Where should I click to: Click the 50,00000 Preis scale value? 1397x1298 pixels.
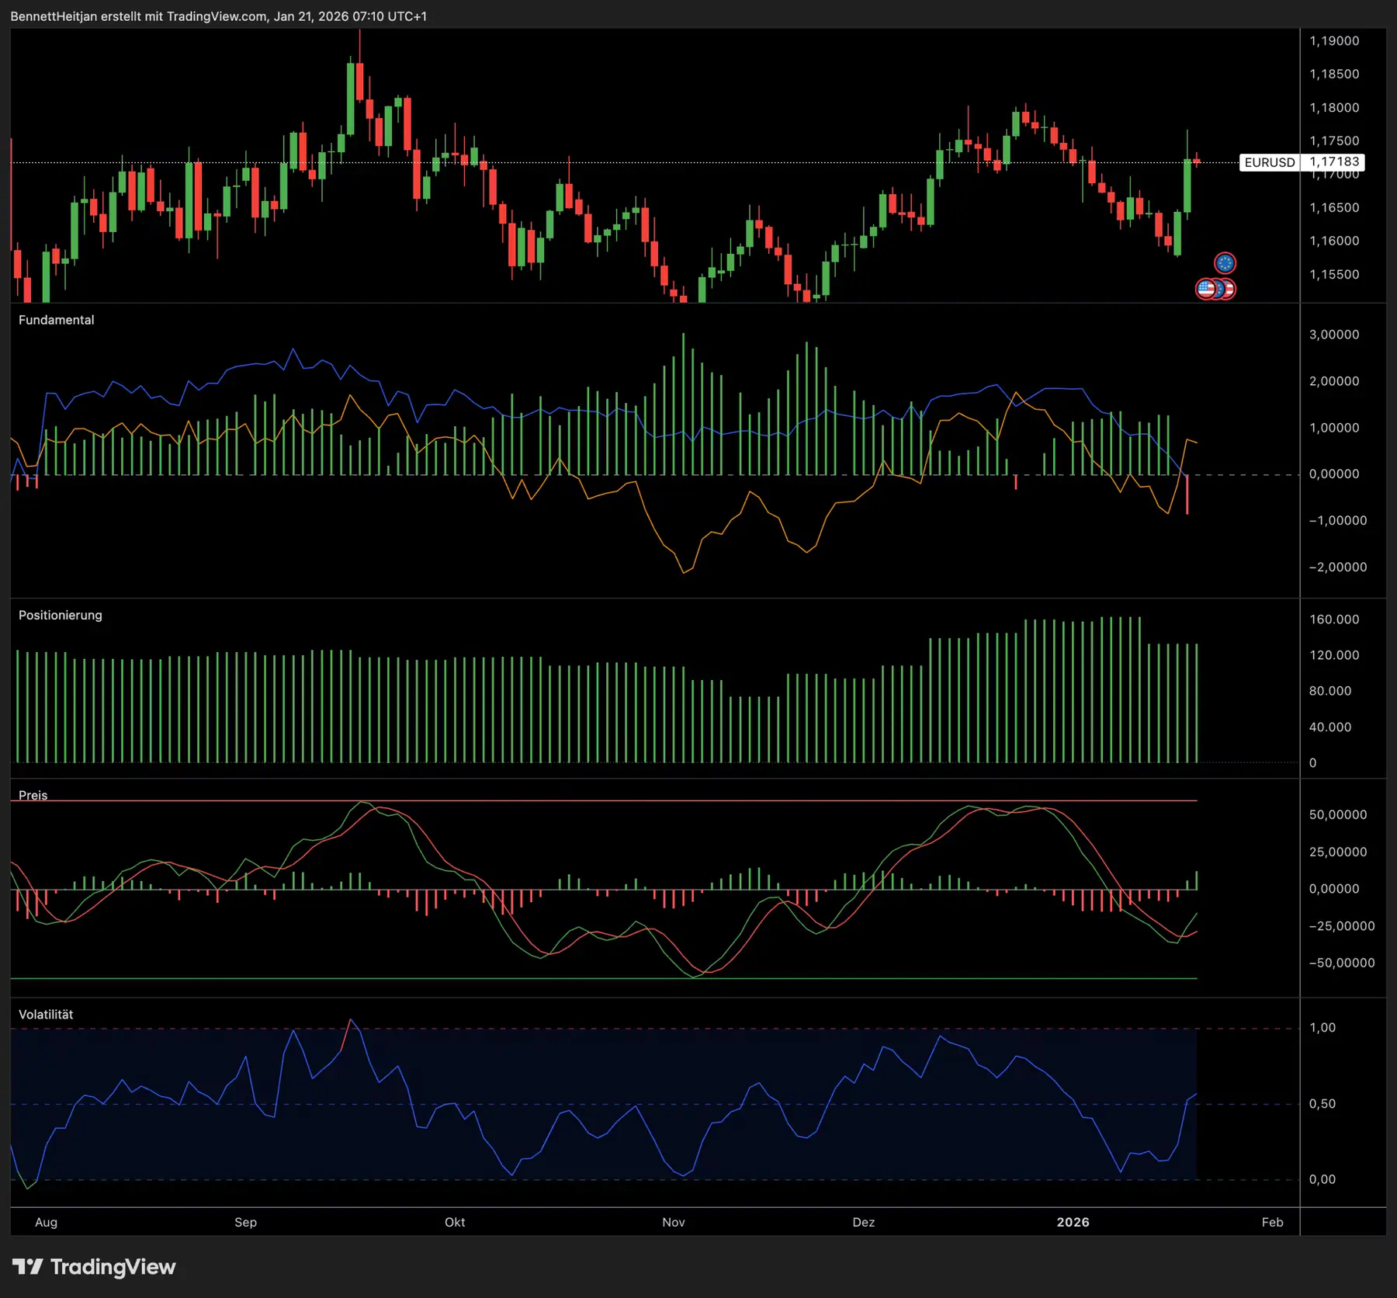pos(1338,815)
